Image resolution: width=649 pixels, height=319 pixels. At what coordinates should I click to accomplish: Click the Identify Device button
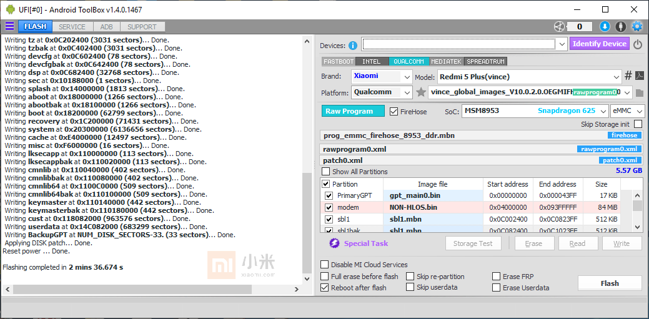click(x=599, y=44)
